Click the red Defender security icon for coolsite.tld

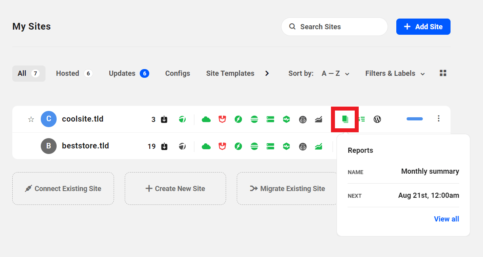pos(222,119)
